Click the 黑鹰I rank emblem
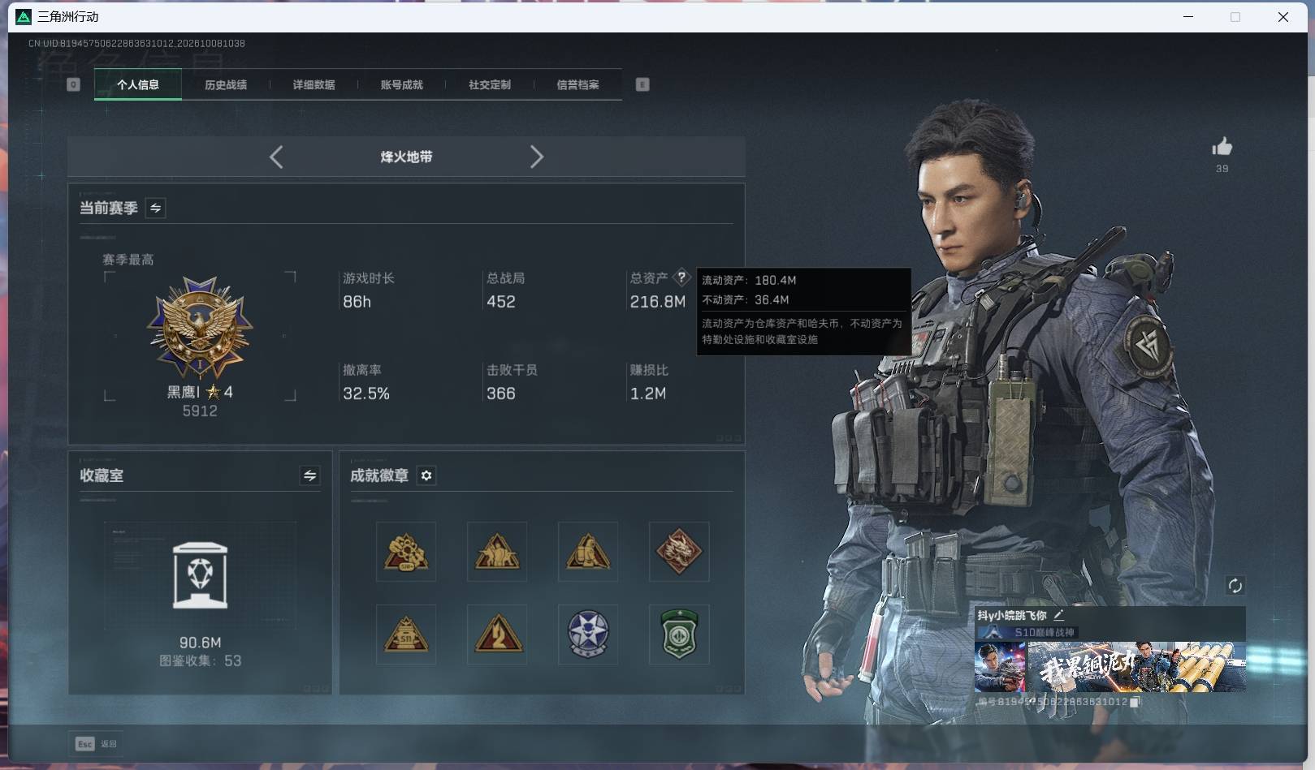 tap(200, 328)
